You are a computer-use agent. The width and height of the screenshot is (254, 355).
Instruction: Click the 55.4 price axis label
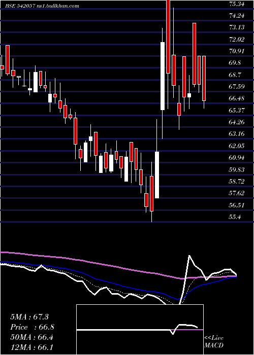click(235, 217)
